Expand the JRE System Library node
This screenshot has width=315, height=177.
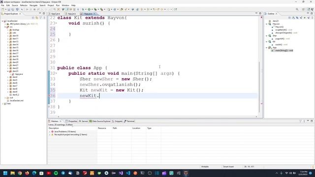5,24
